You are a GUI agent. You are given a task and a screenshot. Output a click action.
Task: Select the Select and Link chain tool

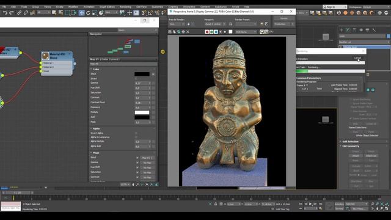coord(19,13)
